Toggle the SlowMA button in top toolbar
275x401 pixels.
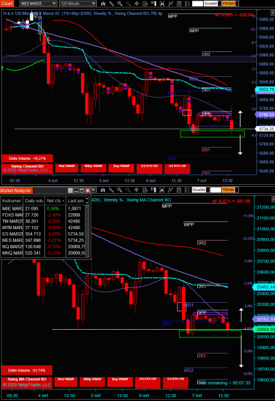click(x=211, y=4)
